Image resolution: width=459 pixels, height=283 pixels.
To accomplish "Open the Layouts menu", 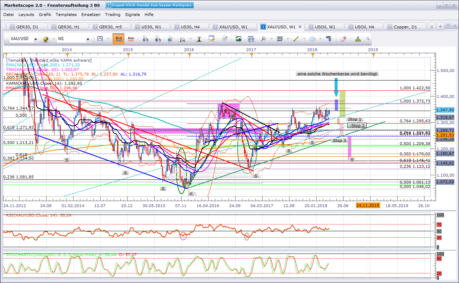I will [26, 15].
